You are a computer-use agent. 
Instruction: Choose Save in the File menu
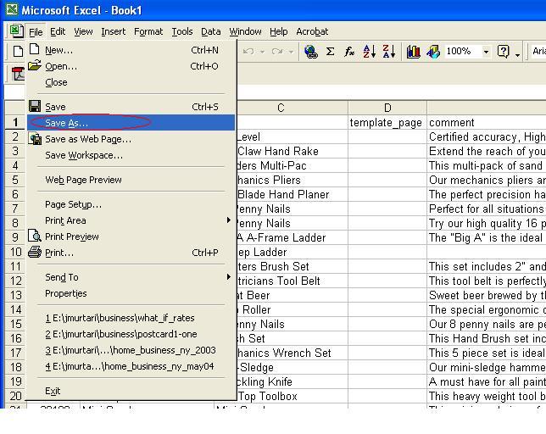click(x=131, y=107)
